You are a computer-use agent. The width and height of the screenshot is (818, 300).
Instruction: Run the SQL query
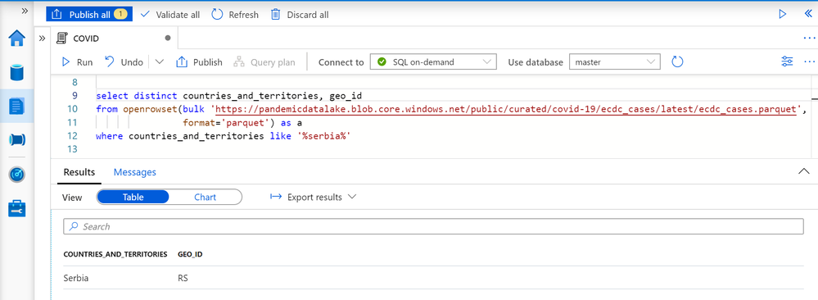[77, 62]
